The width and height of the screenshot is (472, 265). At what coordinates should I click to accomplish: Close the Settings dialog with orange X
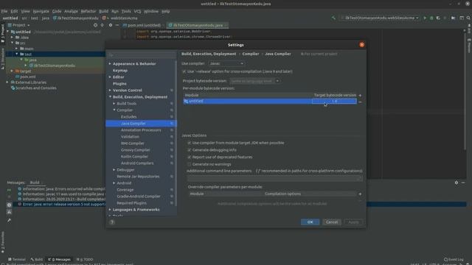coord(362,45)
